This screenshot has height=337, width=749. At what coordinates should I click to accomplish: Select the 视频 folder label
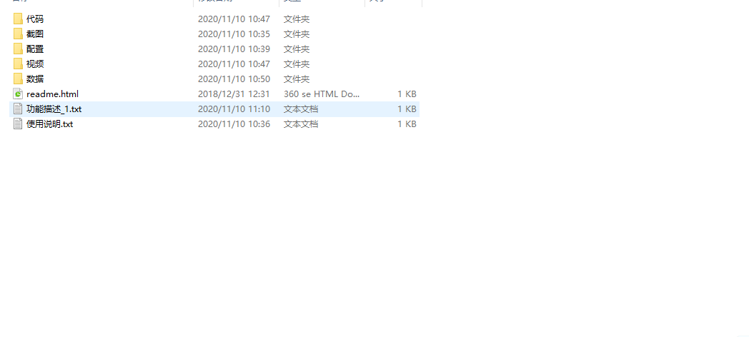click(x=35, y=64)
